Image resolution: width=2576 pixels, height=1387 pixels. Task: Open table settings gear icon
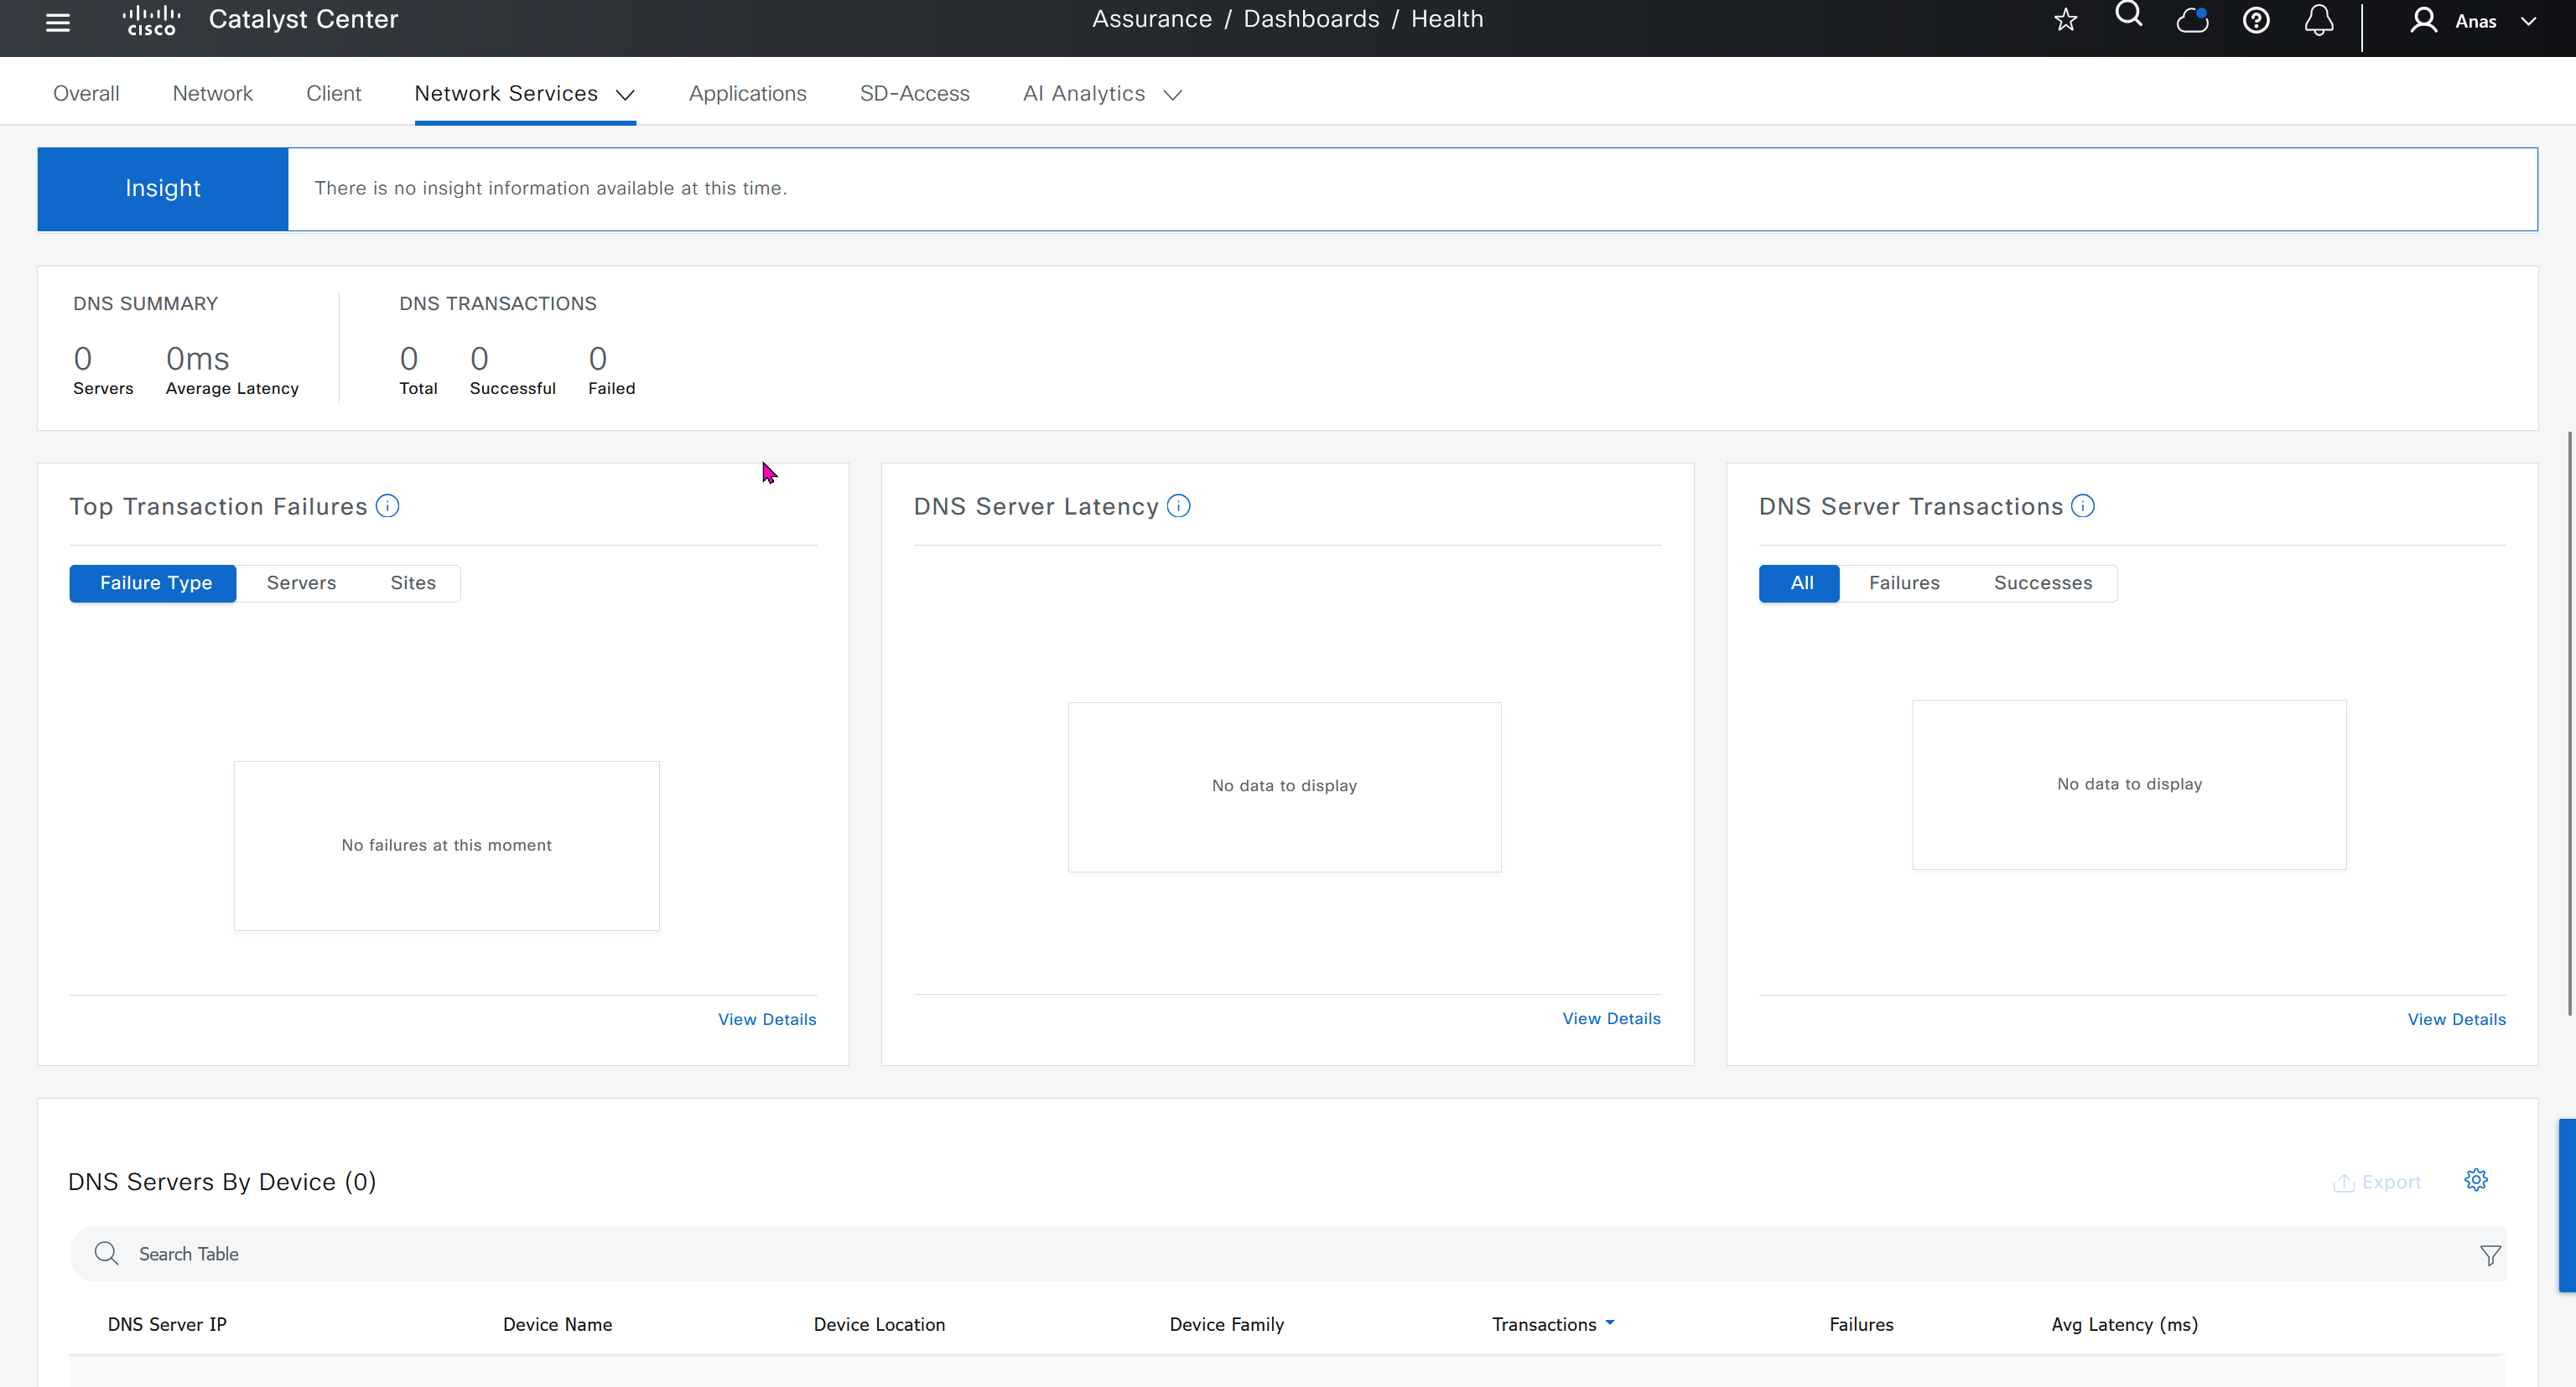click(x=2475, y=1180)
